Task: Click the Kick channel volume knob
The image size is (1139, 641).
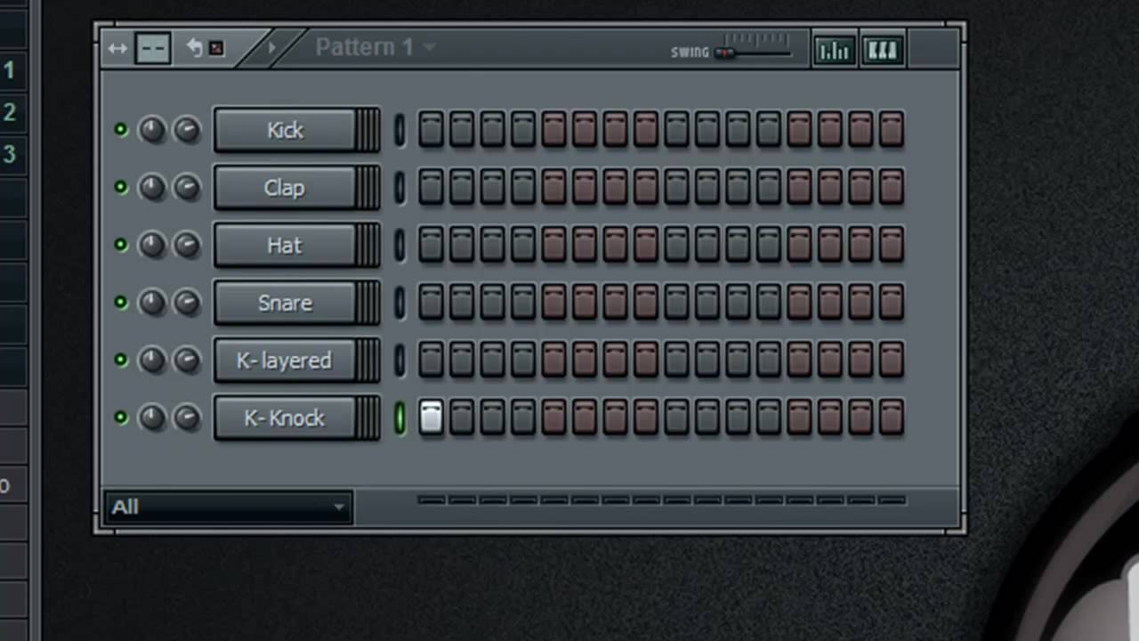Action: [186, 130]
